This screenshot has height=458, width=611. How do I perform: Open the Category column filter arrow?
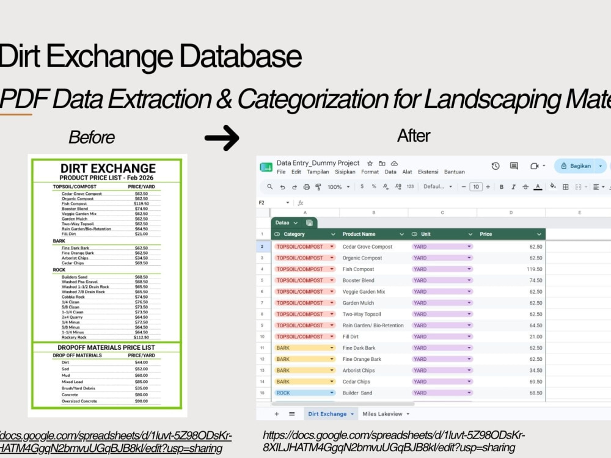[x=333, y=234]
